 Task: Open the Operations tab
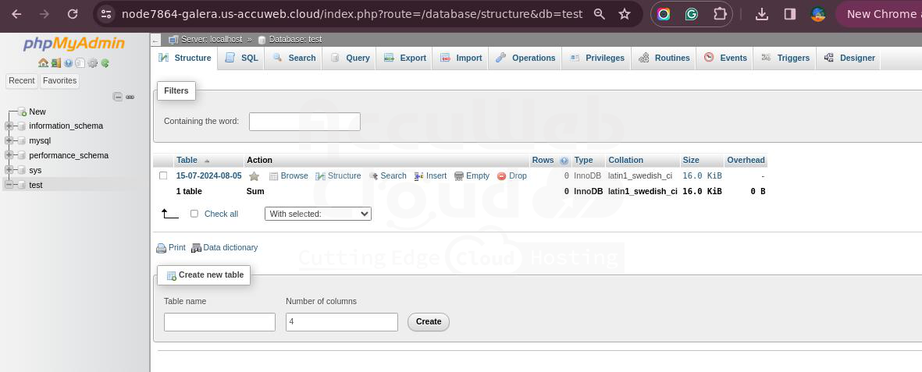(x=525, y=58)
